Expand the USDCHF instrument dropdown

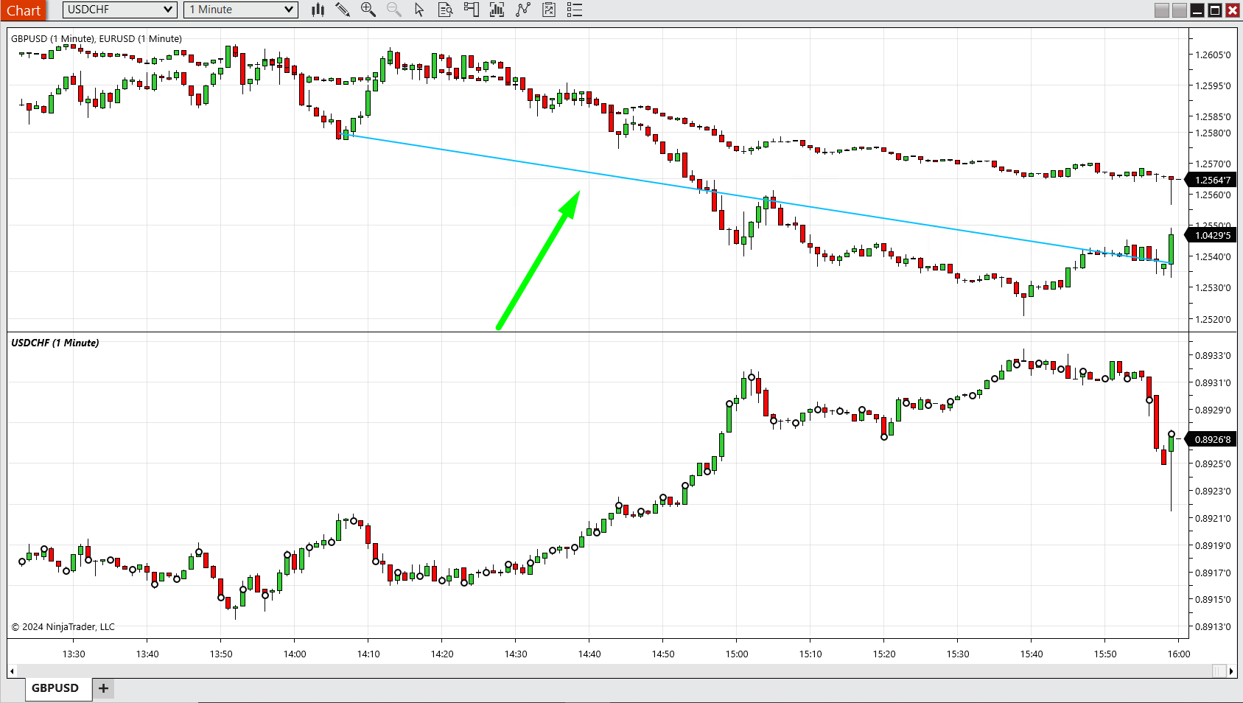coord(168,10)
